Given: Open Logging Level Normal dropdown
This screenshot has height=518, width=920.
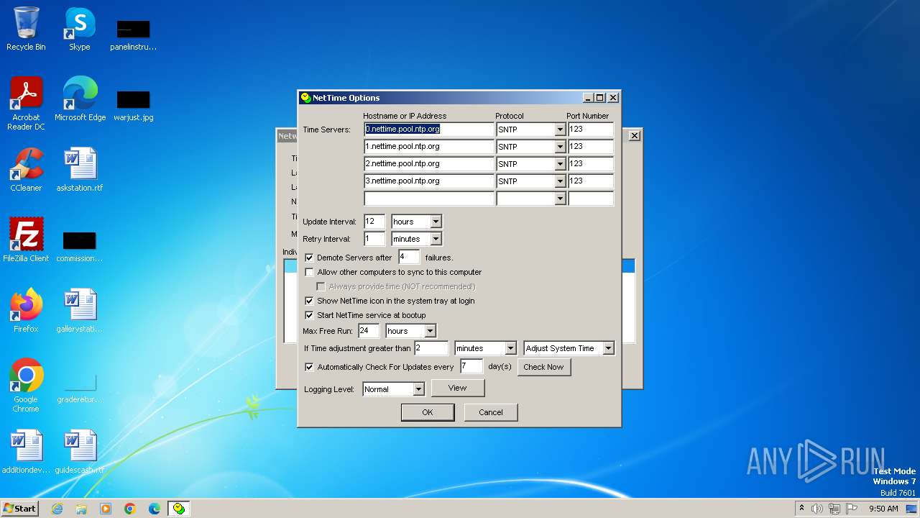Looking at the screenshot, I should (x=418, y=389).
